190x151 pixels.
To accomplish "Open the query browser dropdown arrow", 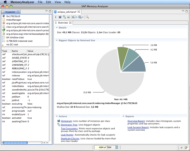I will pyautogui.click(x=83, y=17).
